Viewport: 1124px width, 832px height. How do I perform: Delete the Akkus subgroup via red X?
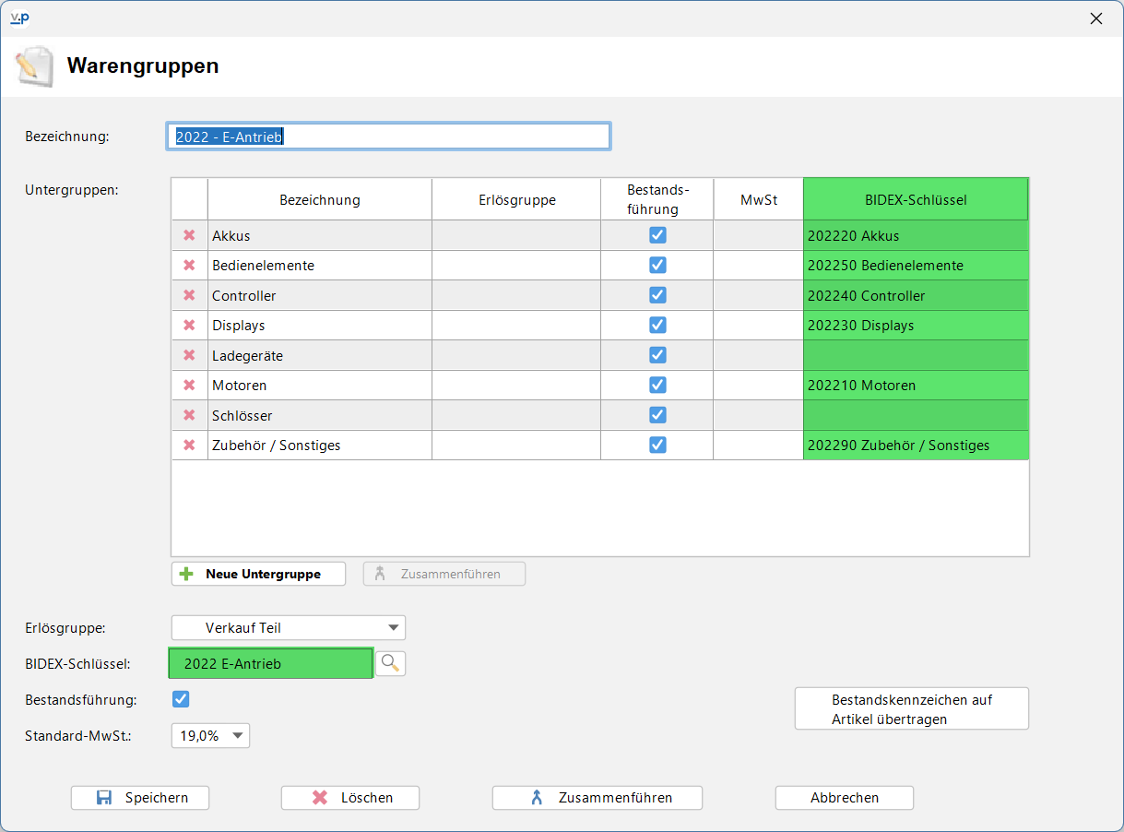click(189, 235)
